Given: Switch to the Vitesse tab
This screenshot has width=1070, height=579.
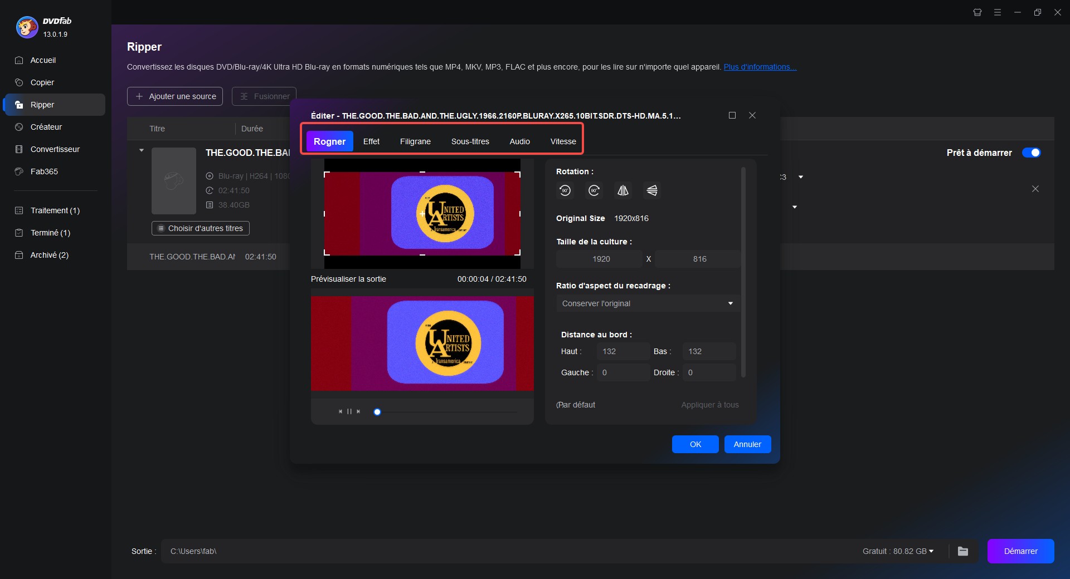Looking at the screenshot, I should pos(563,141).
